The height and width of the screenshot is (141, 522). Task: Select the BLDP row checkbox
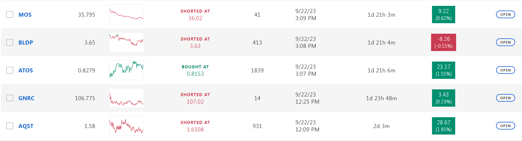tap(10, 42)
